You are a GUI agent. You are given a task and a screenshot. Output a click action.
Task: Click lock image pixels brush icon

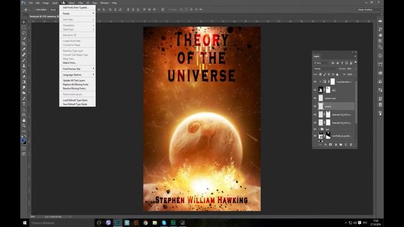(324, 74)
